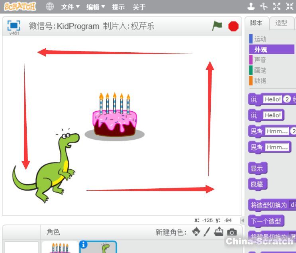Viewport: 296px width, 253px height.
Task: Click the green flag to start
Action: (x=217, y=26)
